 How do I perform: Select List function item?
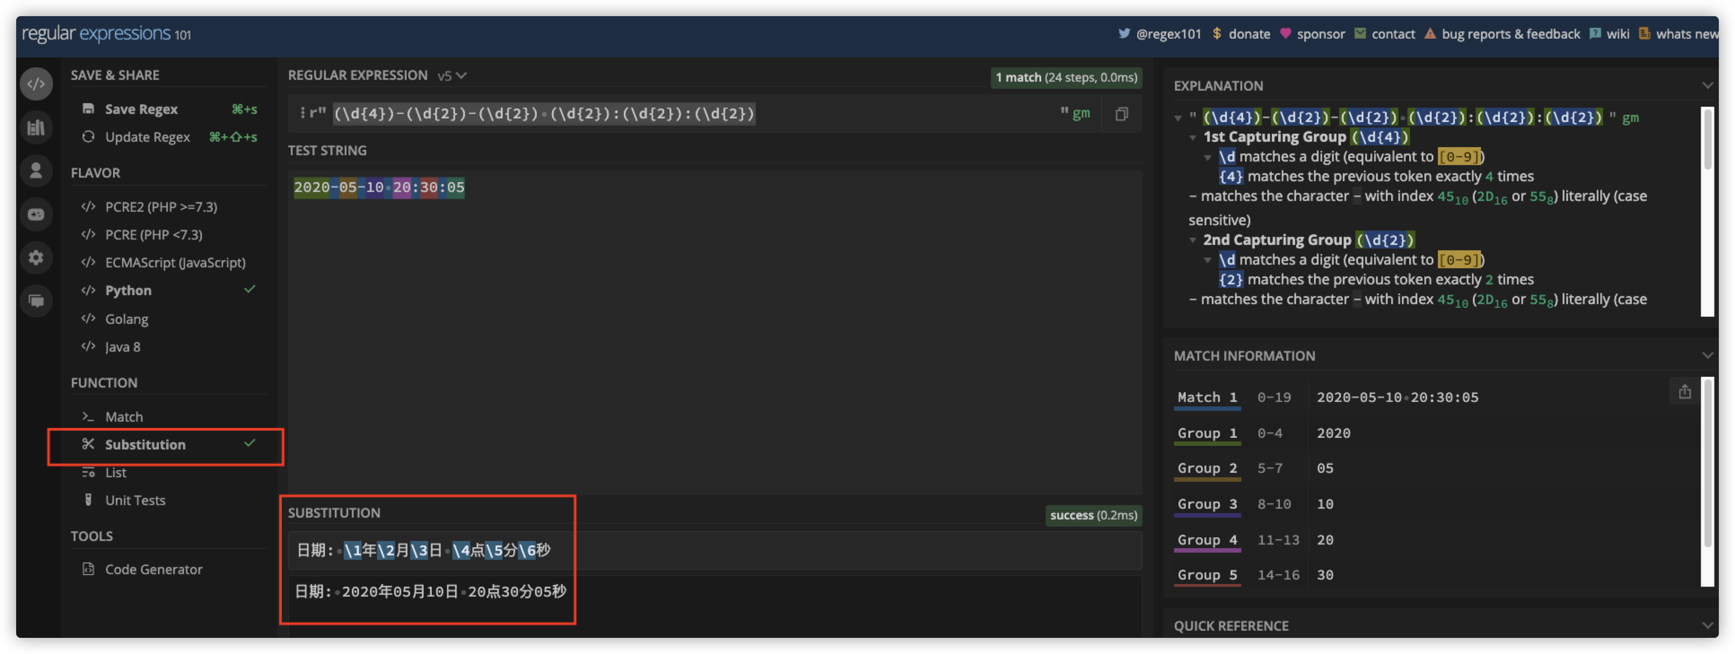(115, 472)
